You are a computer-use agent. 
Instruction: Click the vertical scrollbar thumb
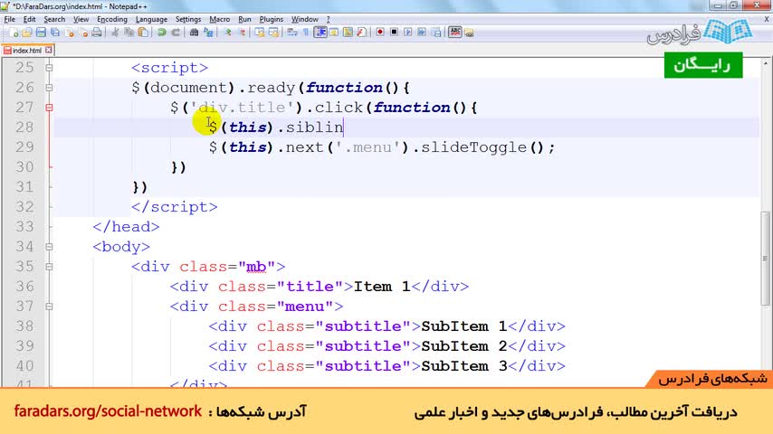765,259
